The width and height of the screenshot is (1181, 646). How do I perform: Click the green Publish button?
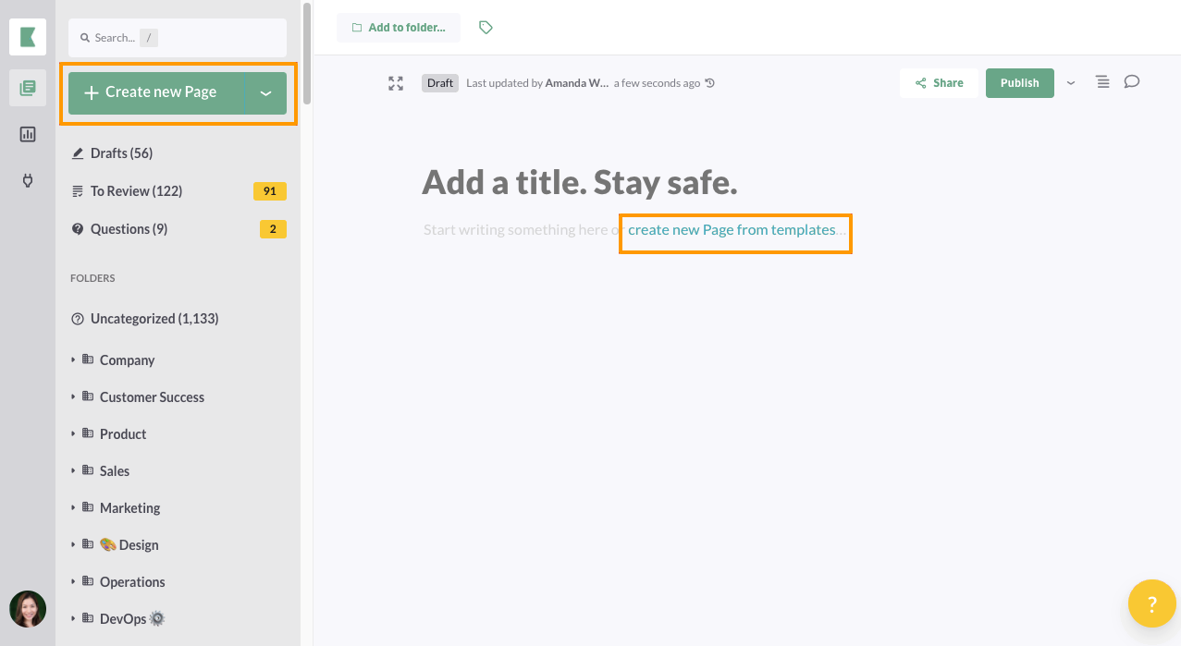pos(1020,83)
